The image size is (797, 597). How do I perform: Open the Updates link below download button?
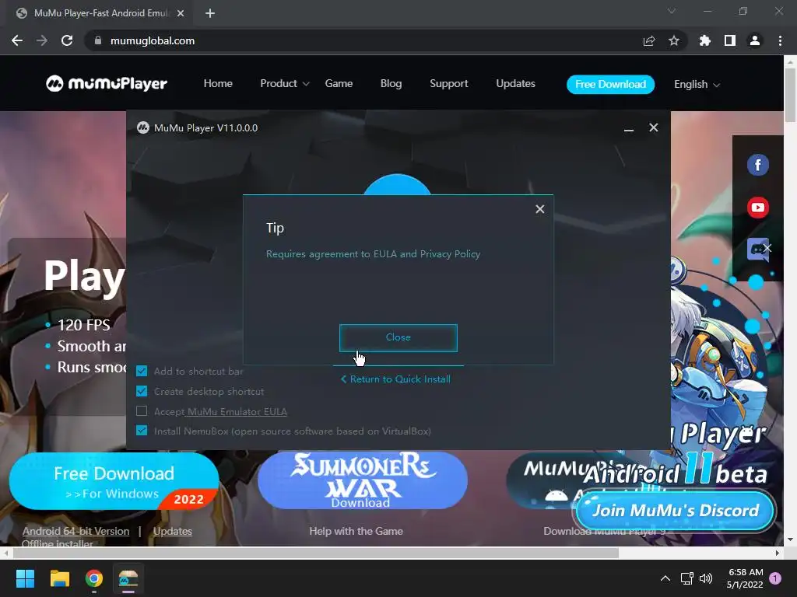tap(172, 532)
